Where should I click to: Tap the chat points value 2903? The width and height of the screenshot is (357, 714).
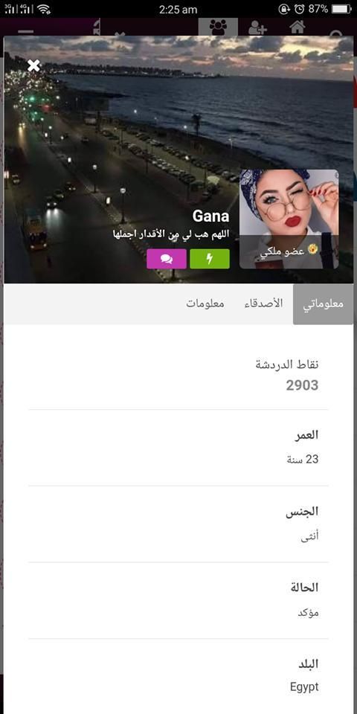(303, 386)
